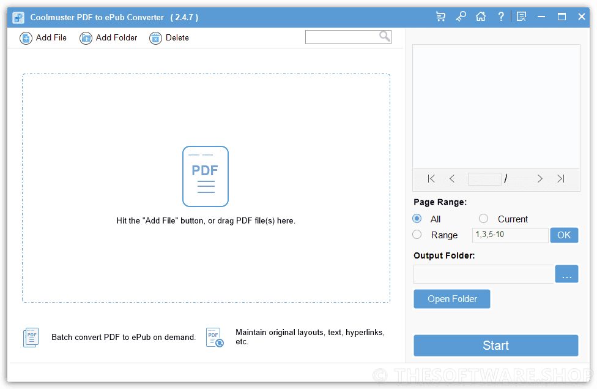Screen dimensions: 597x389
Task: Go to previous preview page
Action: pos(452,178)
